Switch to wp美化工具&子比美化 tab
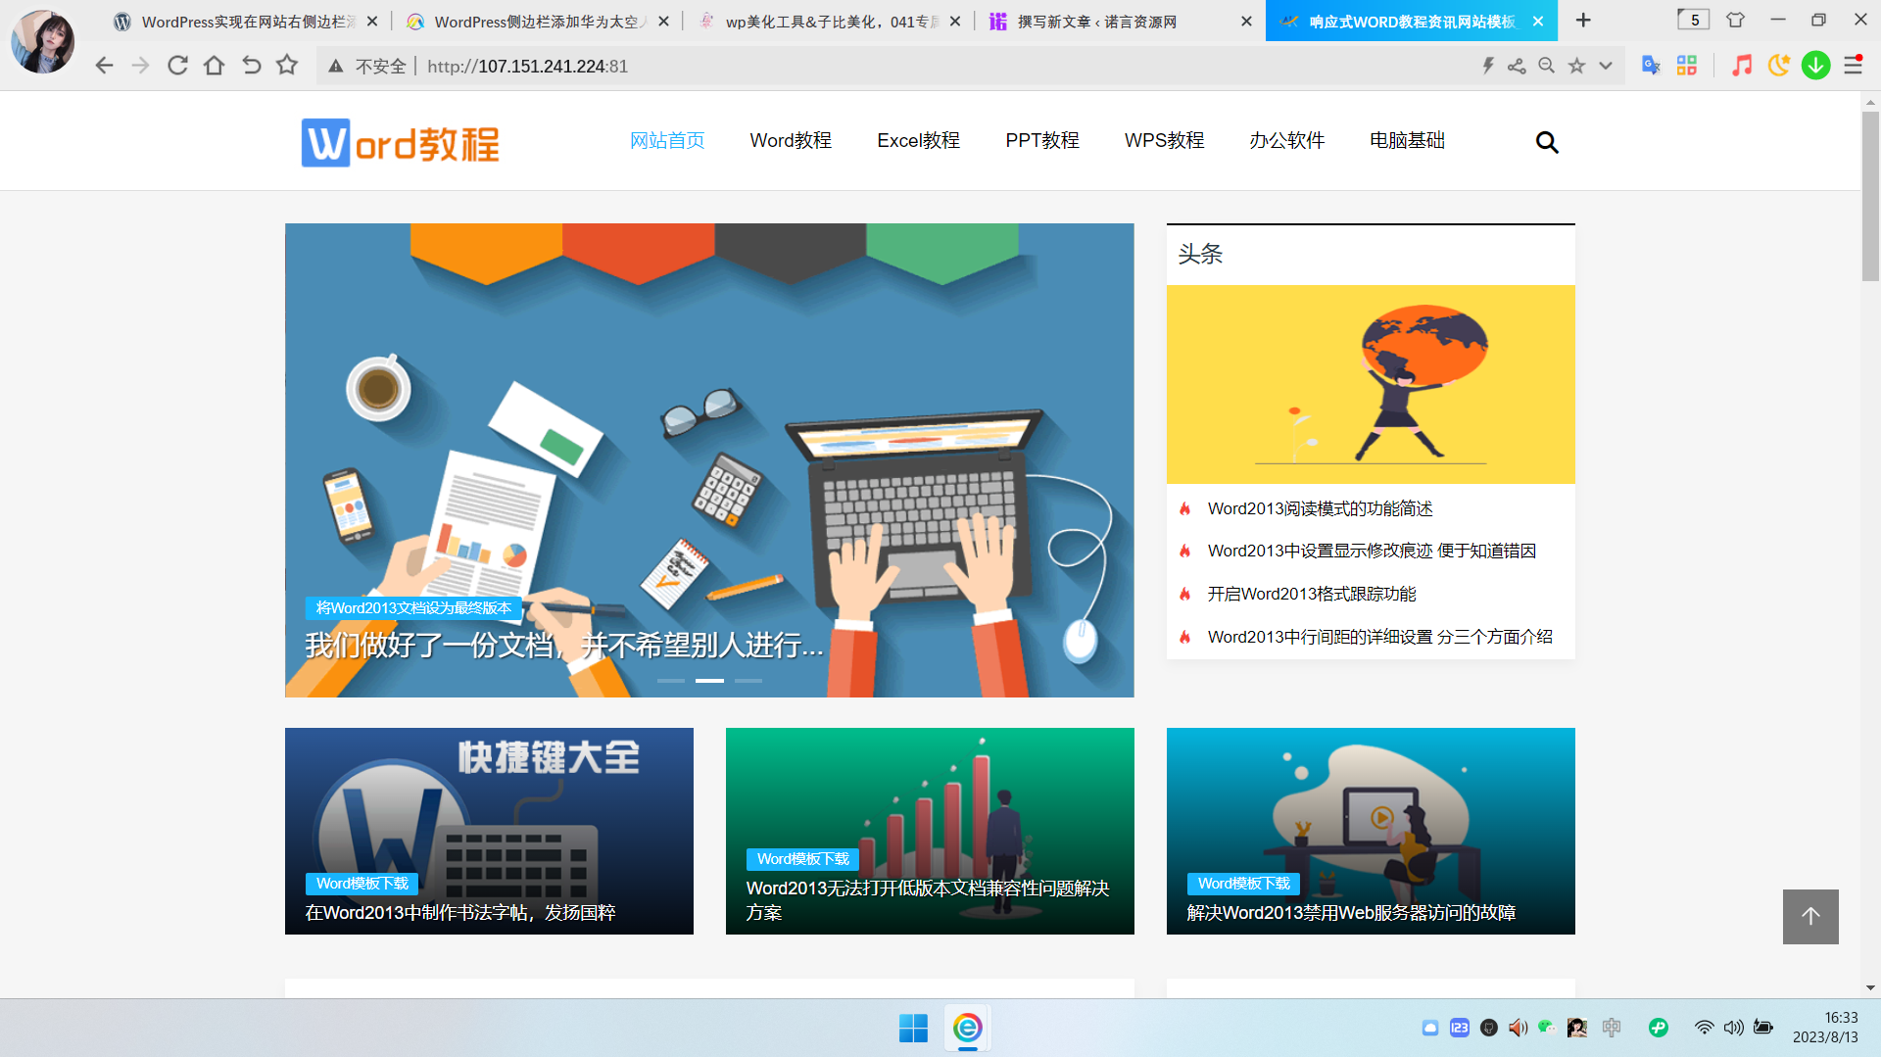The image size is (1881, 1057). click(830, 21)
